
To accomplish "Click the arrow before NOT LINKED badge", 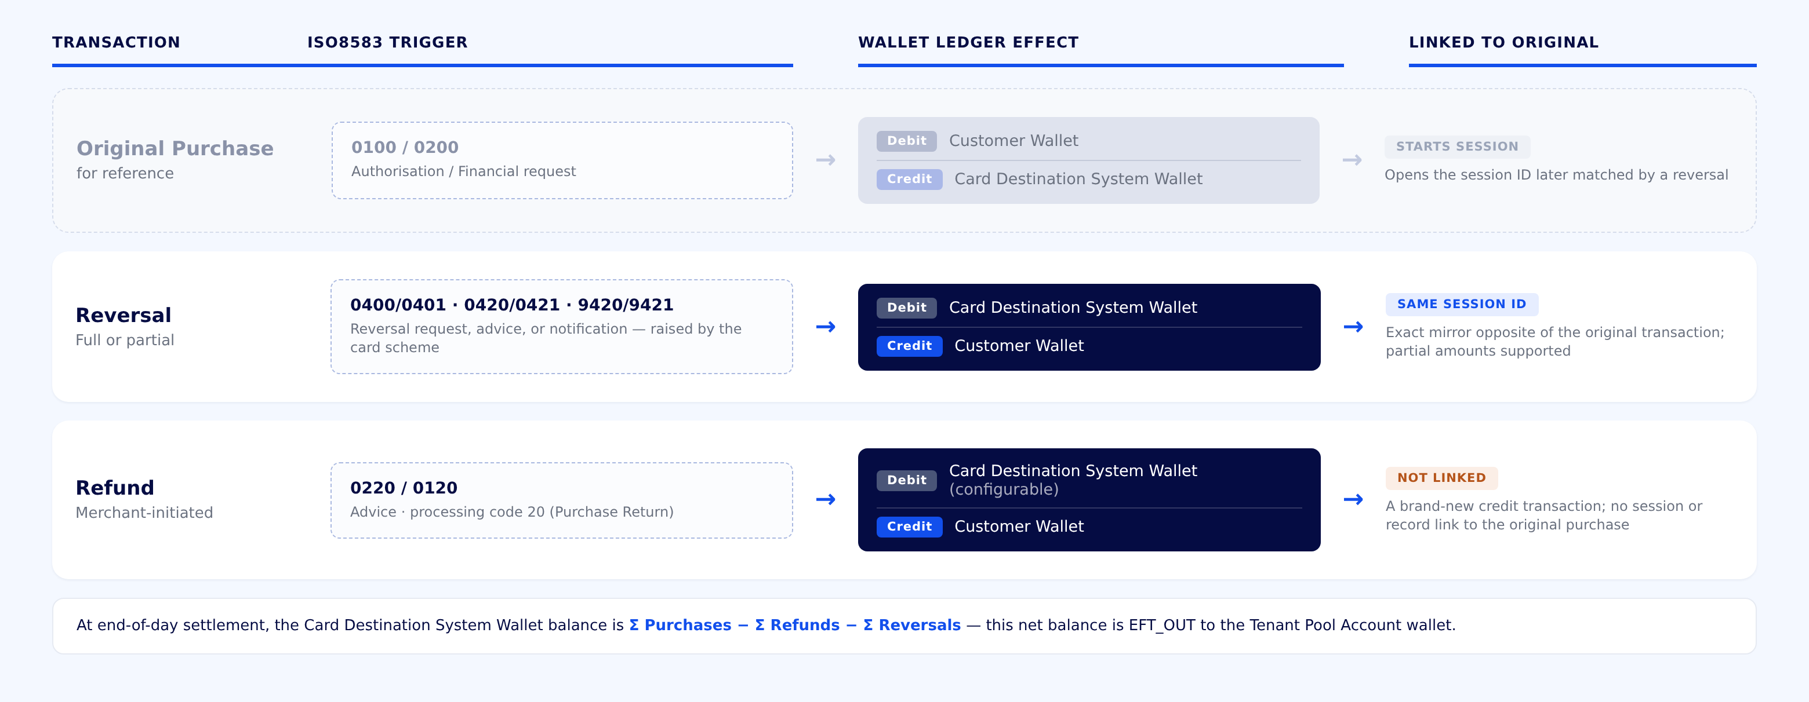I will point(1353,499).
